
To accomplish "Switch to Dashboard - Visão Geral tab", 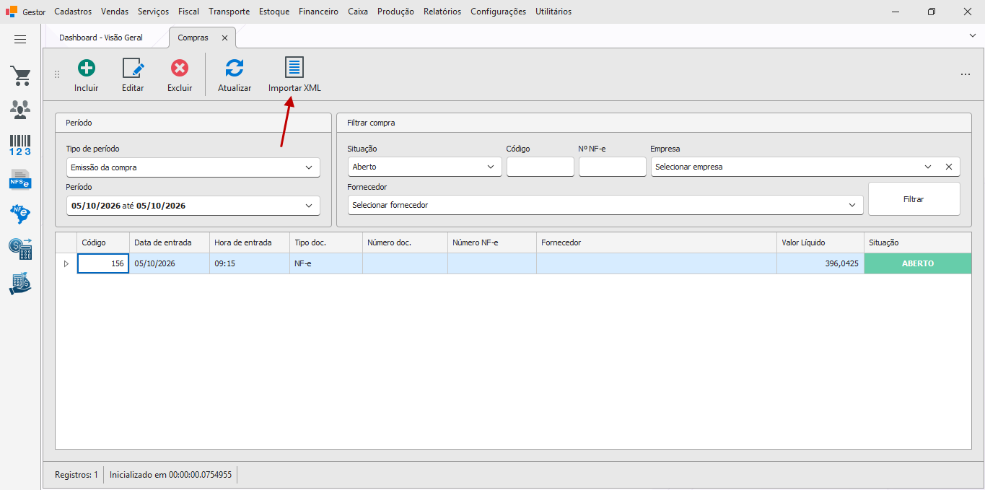I will click(101, 38).
